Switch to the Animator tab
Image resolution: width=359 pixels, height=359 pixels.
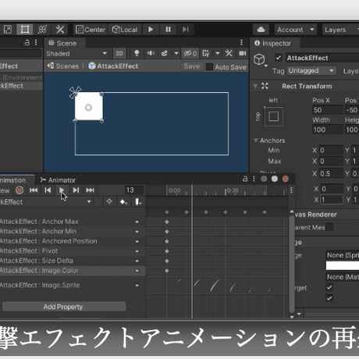coord(58,180)
